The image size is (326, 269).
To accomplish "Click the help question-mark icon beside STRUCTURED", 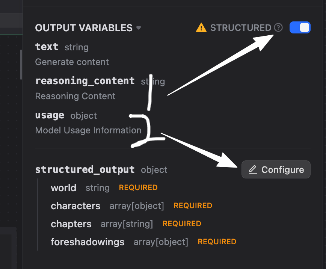I will click(278, 28).
